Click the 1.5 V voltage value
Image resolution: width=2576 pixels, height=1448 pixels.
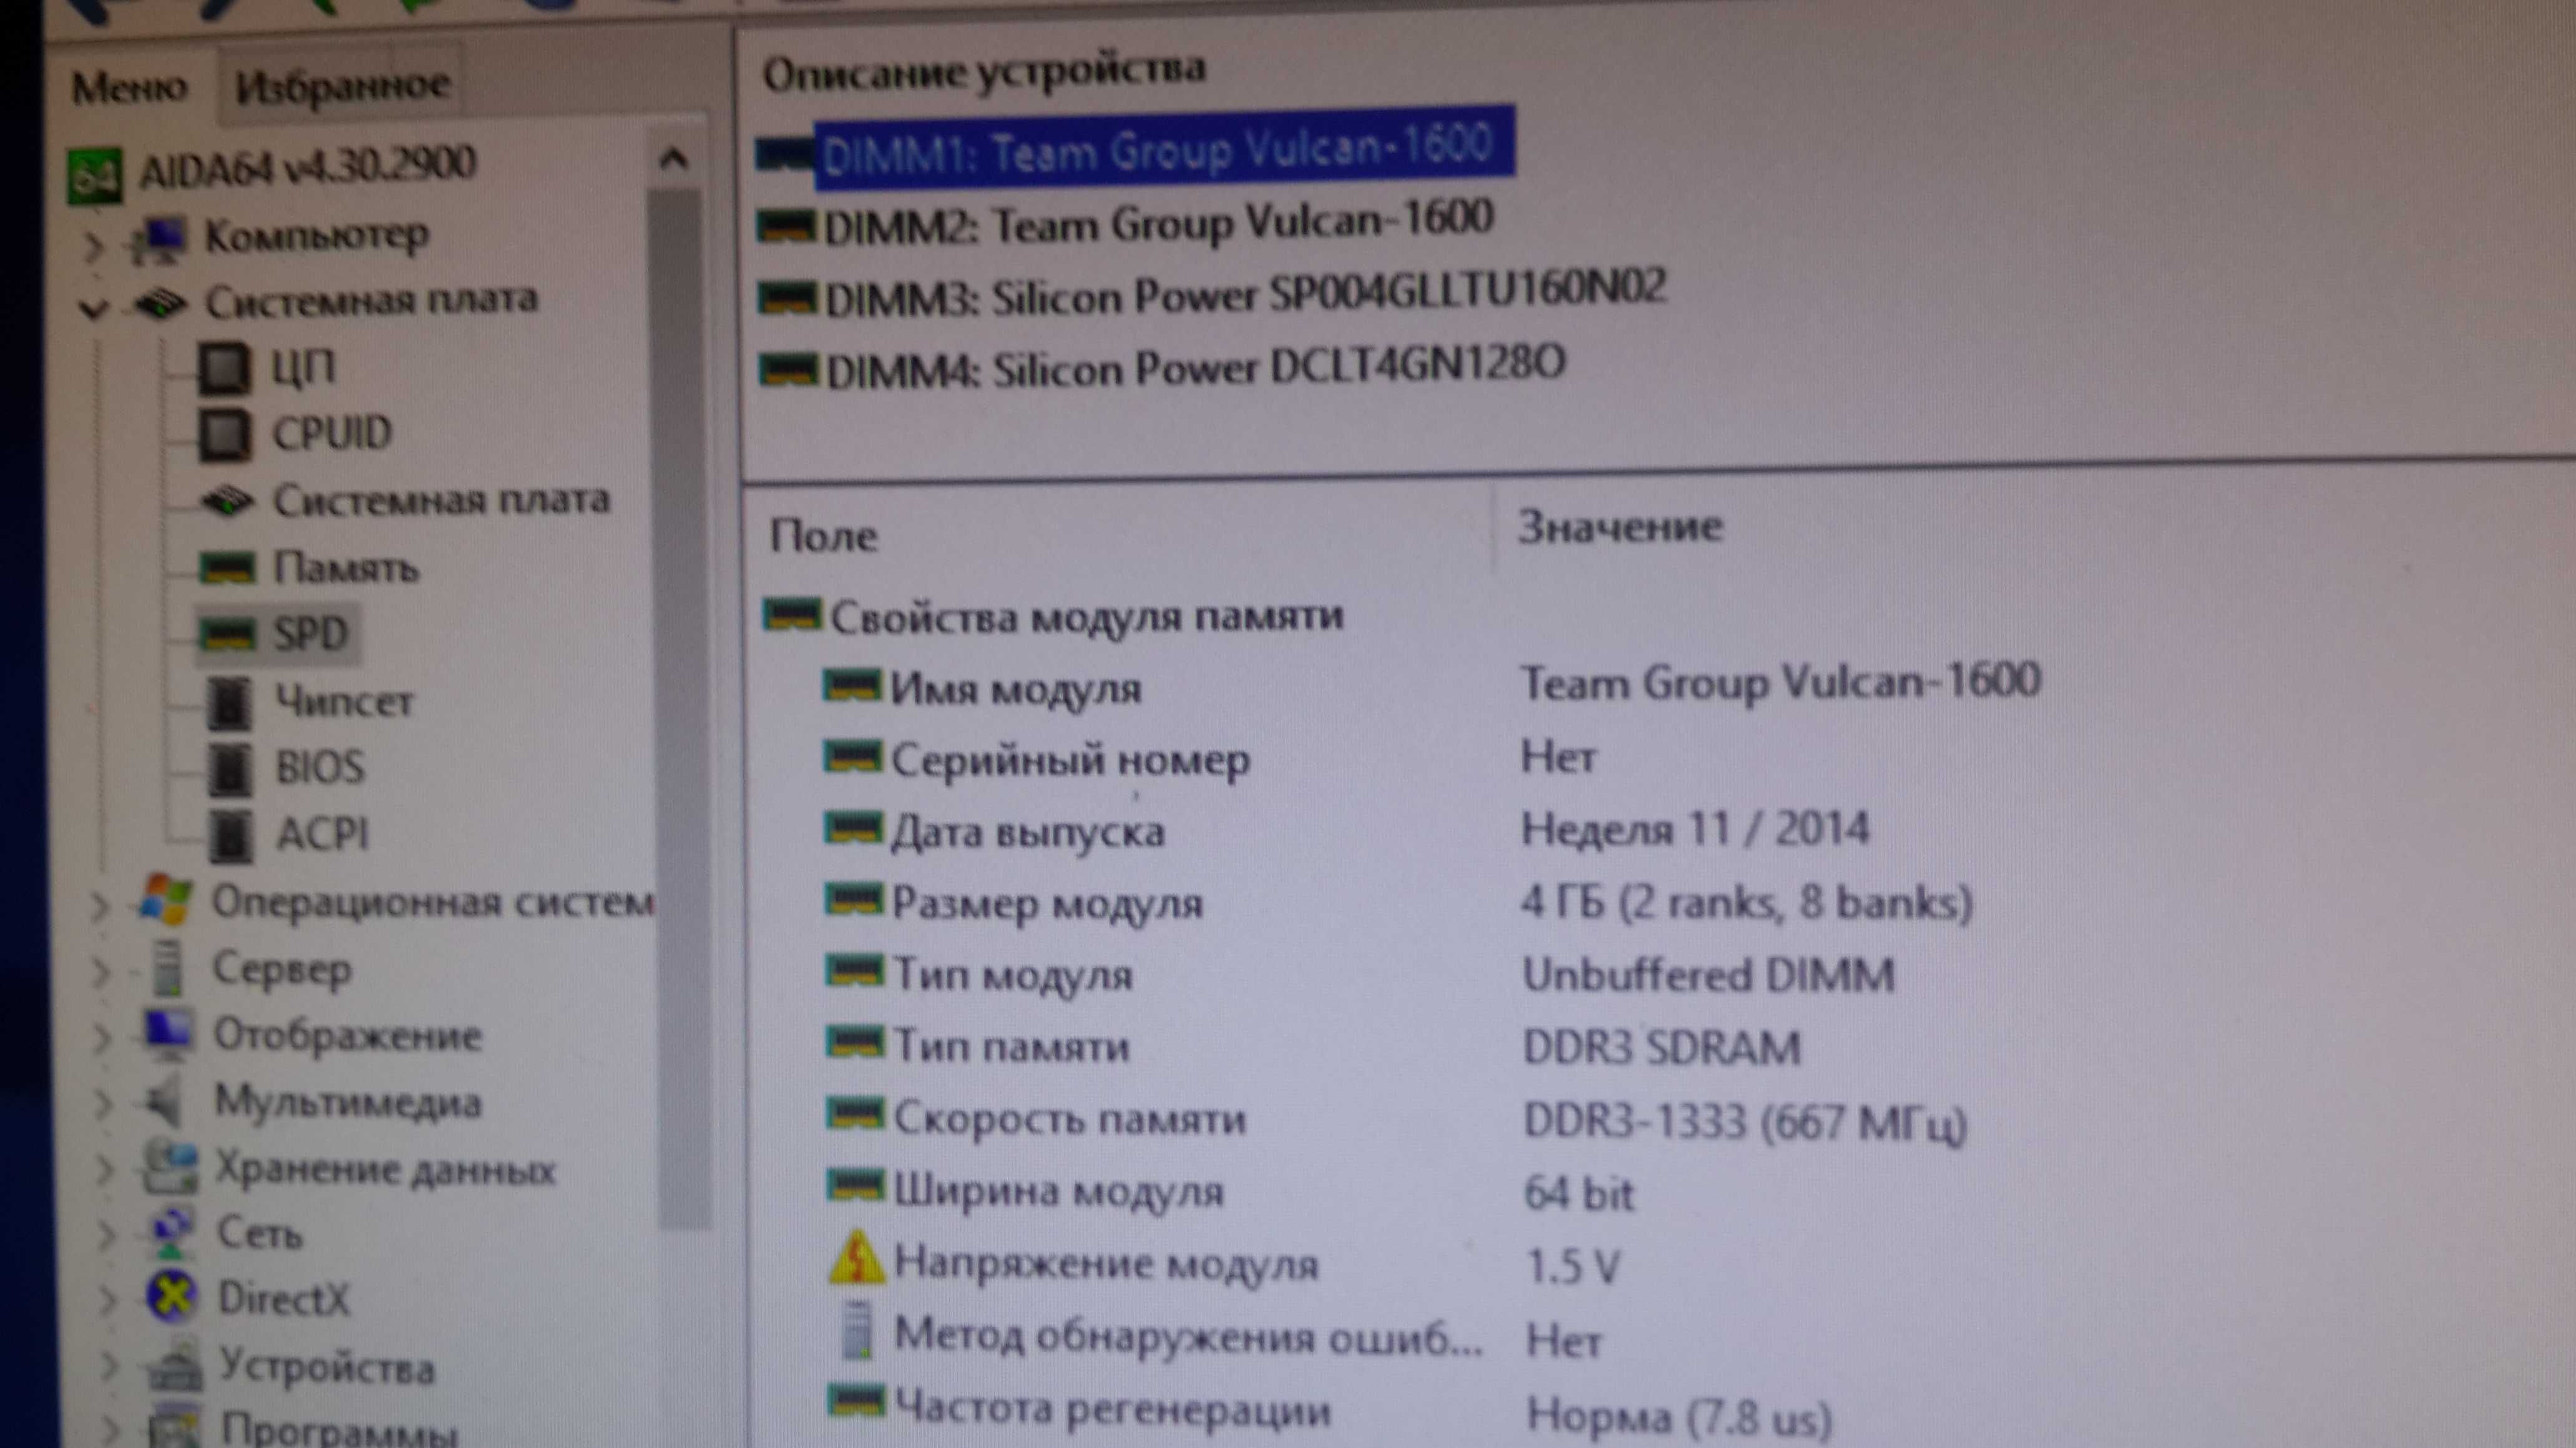pyautogui.click(x=1573, y=1266)
